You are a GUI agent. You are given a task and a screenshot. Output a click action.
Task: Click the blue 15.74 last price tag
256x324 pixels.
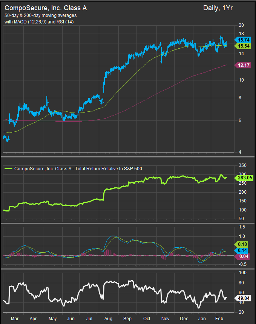pyautogui.click(x=242, y=40)
